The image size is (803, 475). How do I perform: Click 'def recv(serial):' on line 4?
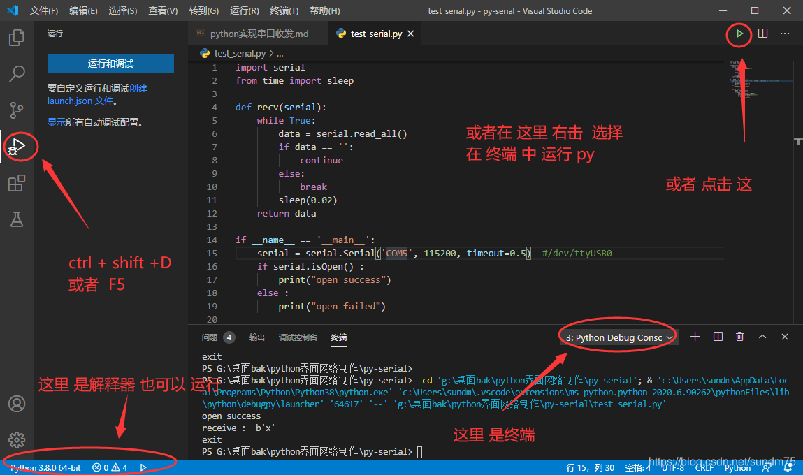[281, 107]
